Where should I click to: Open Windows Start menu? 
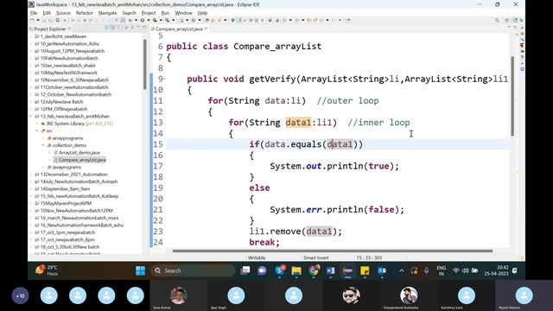click(x=140, y=270)
